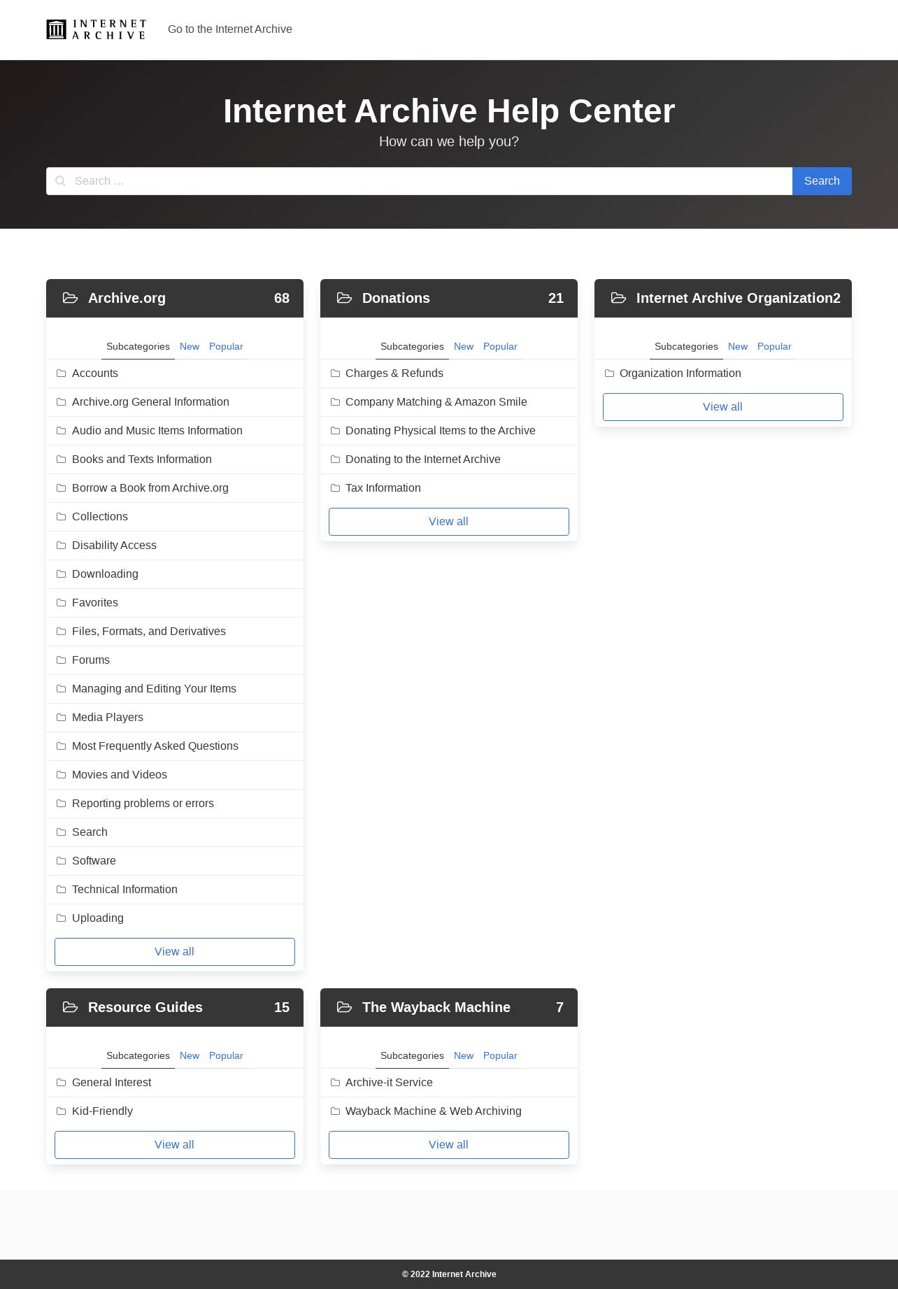Image resolution: width=898 pixels, height=1289 pixels.
Task: Click View all in Archive.org card
Action: (x=175, y=952)
